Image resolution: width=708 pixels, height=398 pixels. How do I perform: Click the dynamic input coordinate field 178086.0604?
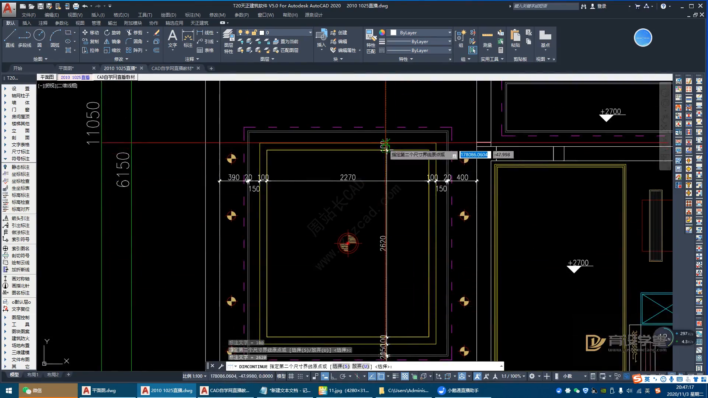474,155
